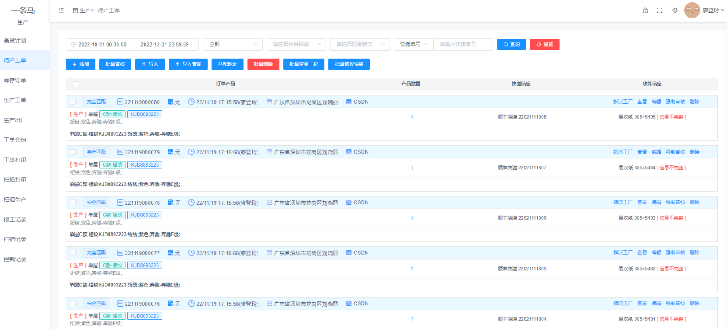Click the start date 2022-10-01 00:00:00 field

[x=102, y=44]
